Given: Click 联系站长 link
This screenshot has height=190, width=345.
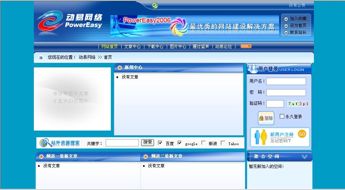Looking at the screenshot, I should point(298,32).
